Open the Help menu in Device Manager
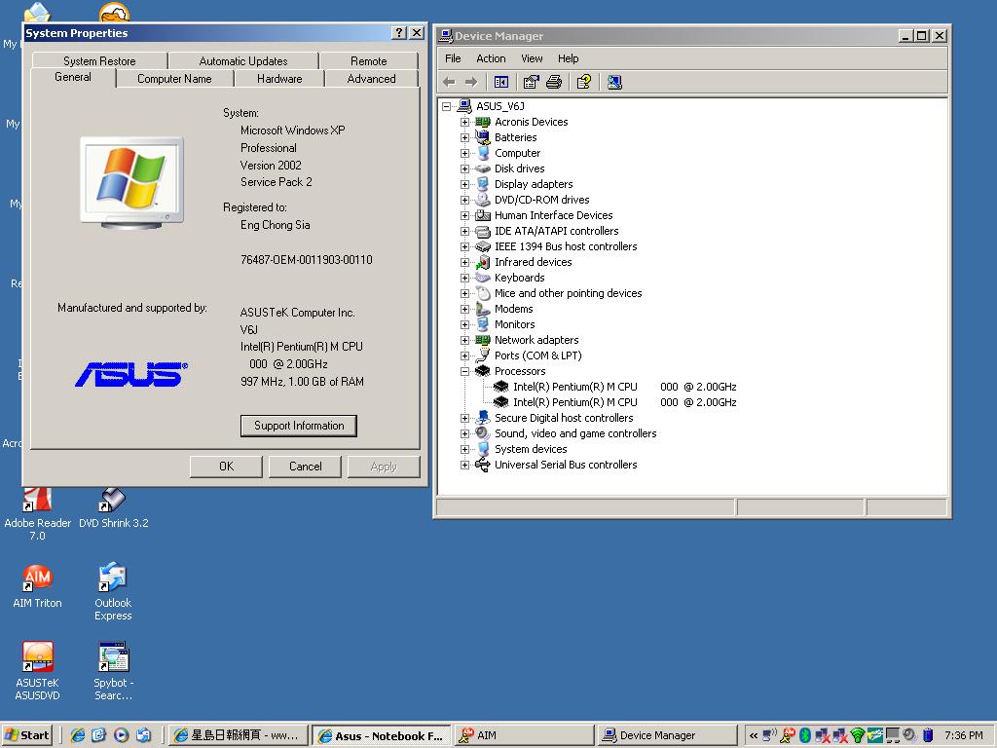Viewport: 997px width, 748px height. pyautogui.click(x=568, y=58)
